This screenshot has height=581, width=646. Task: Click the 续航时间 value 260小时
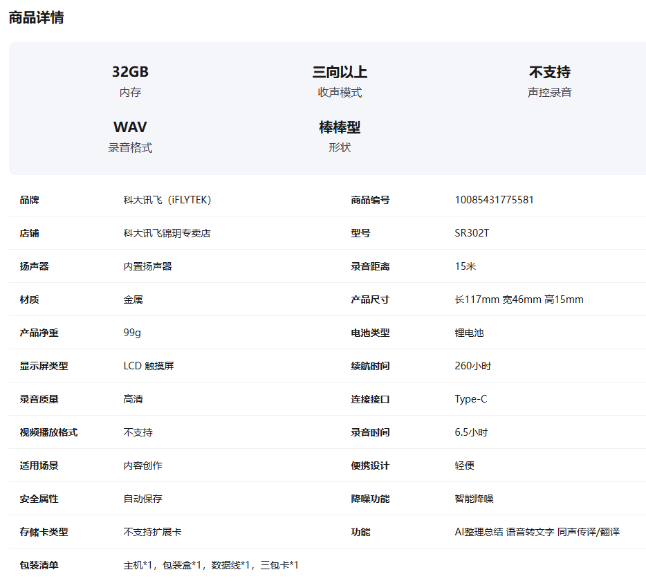pyautogui.click(x=473, y=366)
